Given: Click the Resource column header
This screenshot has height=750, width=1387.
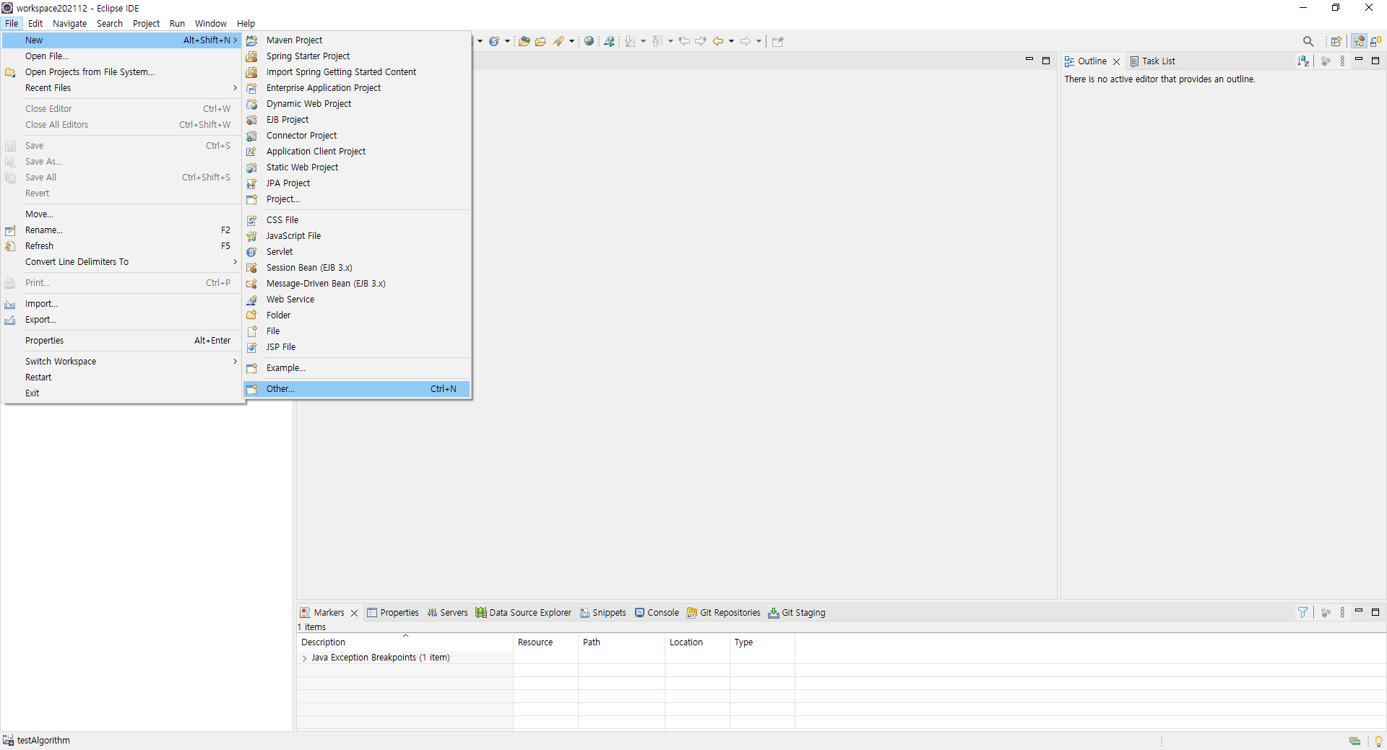Looking at the screenshot, I should tap(545, 642).
